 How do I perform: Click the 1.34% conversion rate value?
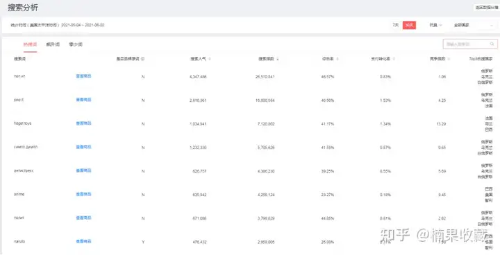[x=385, y=124]
